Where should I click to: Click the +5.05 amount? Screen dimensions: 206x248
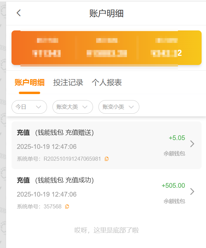point(177,138)
